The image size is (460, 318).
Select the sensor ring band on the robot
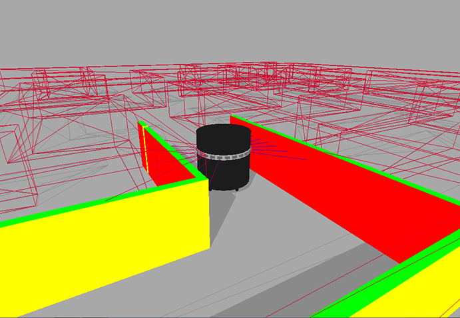click(x=223, y=156)
